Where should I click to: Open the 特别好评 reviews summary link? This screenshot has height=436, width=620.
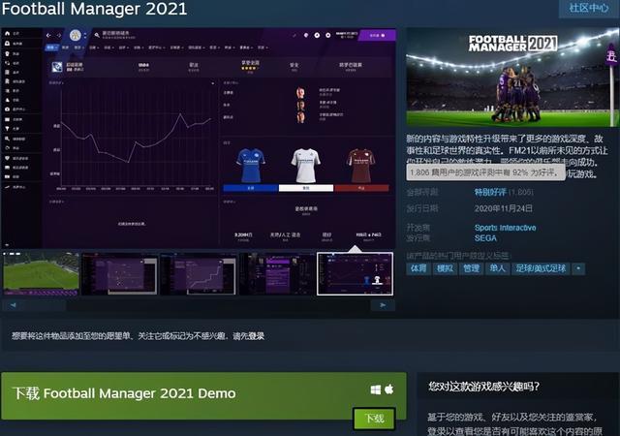coord(490,192)
